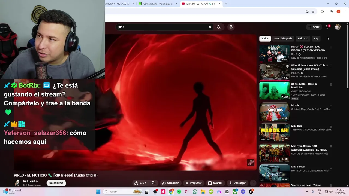Image resolution: width=349 pixels, height=196 pixels.
Task: Open options menu for no no quiero video
Action: click(x=331, y=84)
